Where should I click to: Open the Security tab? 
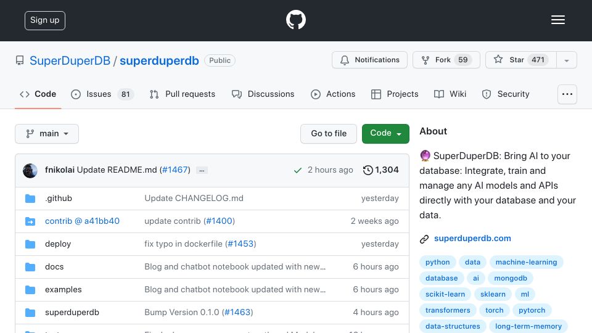point(506,94)
